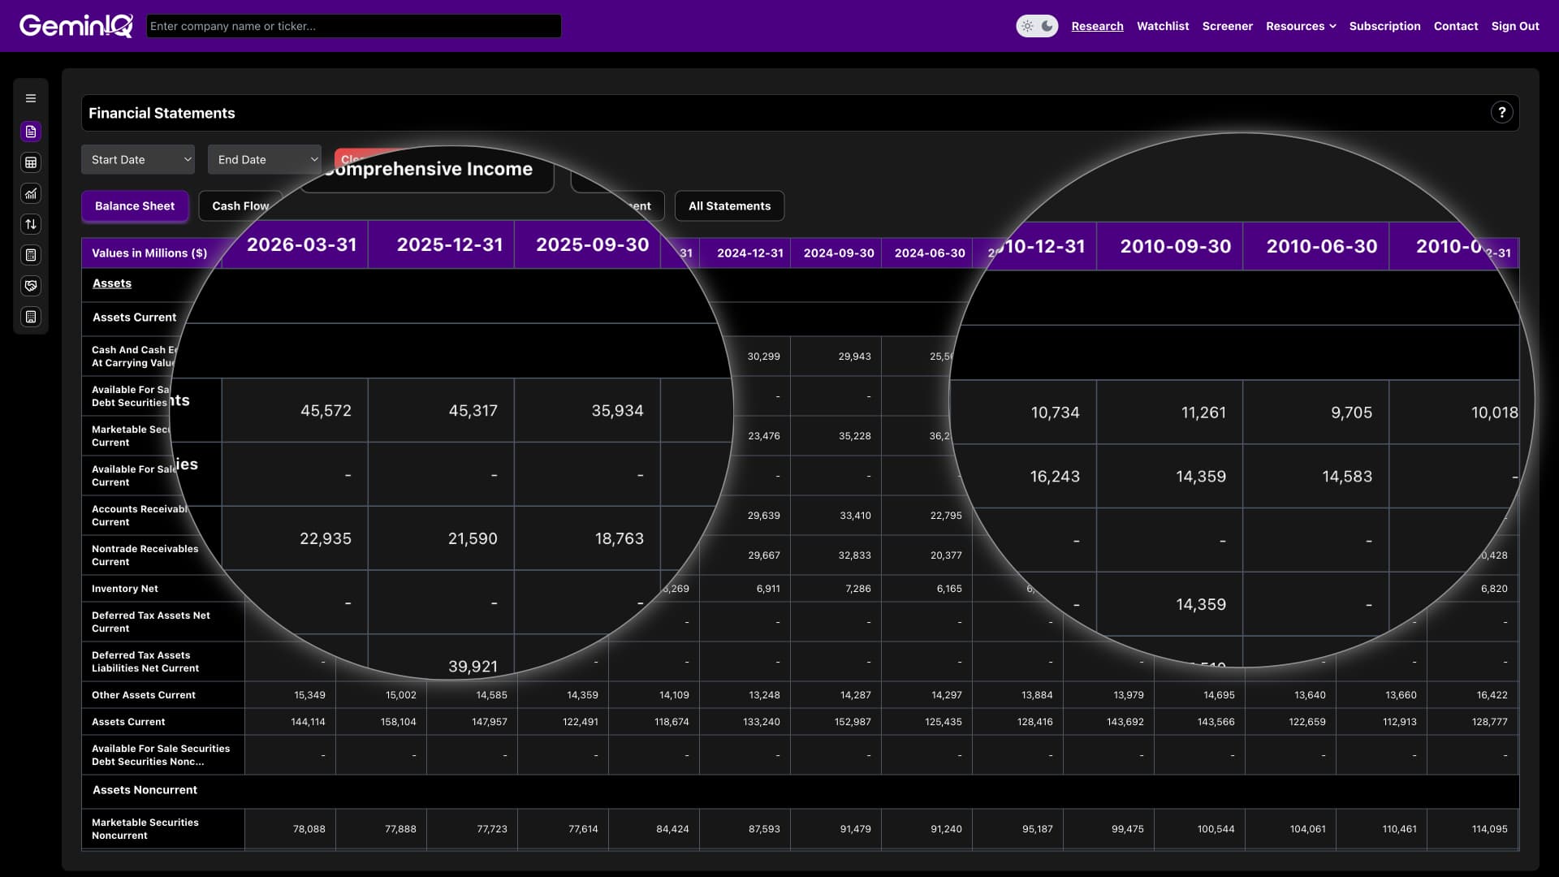
Task: Open the End Date dropdown
Action: (265, 159)
